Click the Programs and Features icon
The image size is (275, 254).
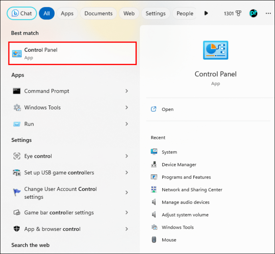pyautogui.click(x=154, y=177)
